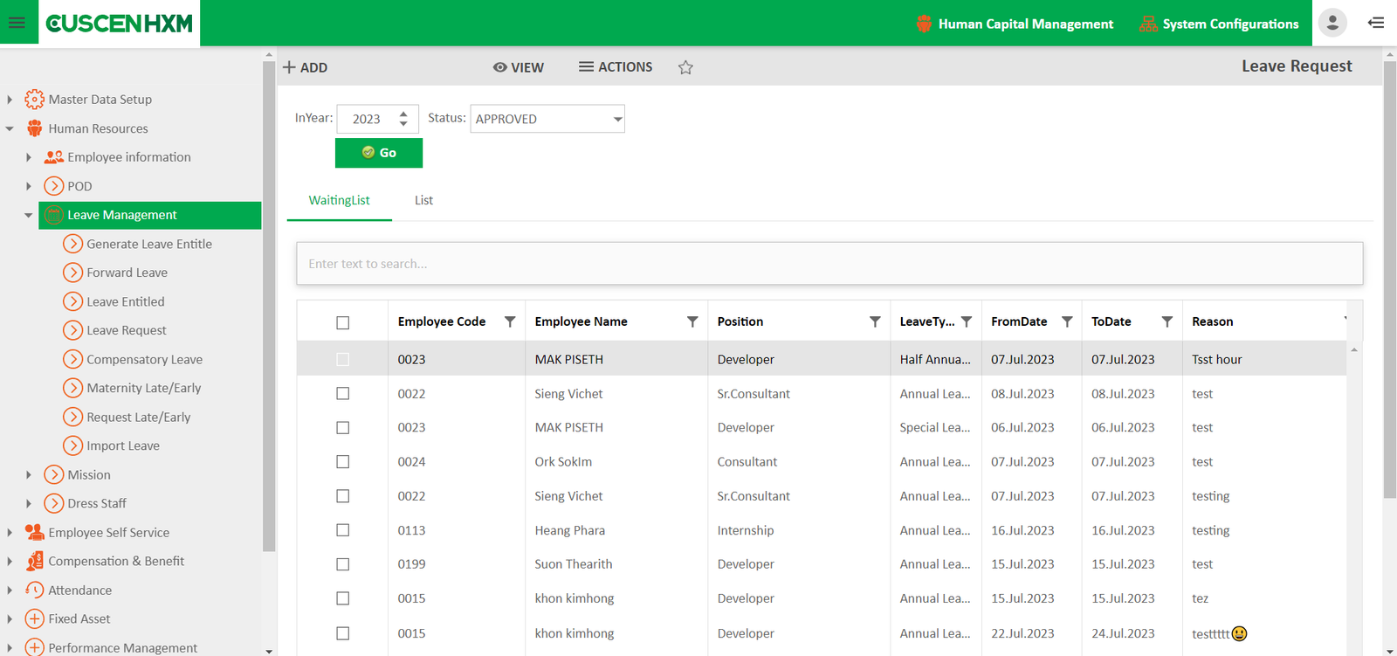Click the FromDate filter funnel icon
Image resolution: width=1397 pixels, height=656 pixels.
click(1067, 321)
